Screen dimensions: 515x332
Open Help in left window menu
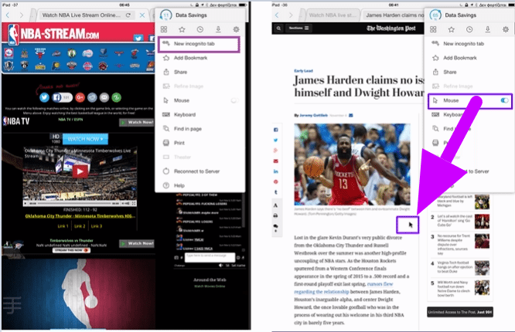[199, 185]
